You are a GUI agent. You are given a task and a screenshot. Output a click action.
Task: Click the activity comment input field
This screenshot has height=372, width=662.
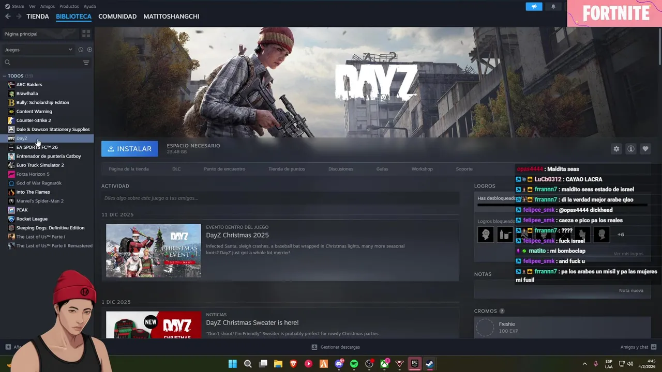coord(280,198)
